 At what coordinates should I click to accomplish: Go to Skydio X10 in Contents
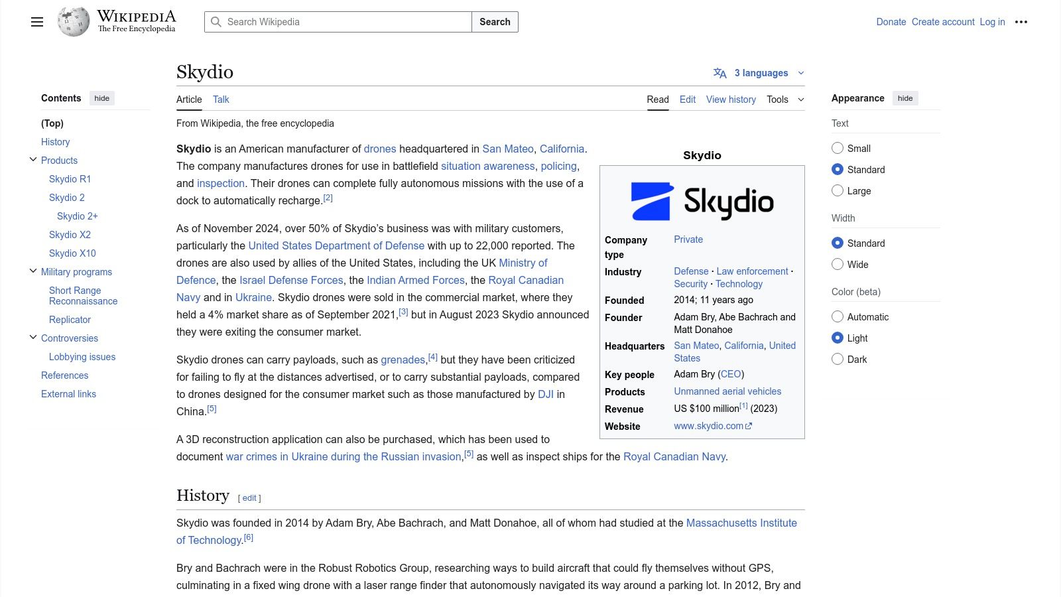tap(72, 253)
